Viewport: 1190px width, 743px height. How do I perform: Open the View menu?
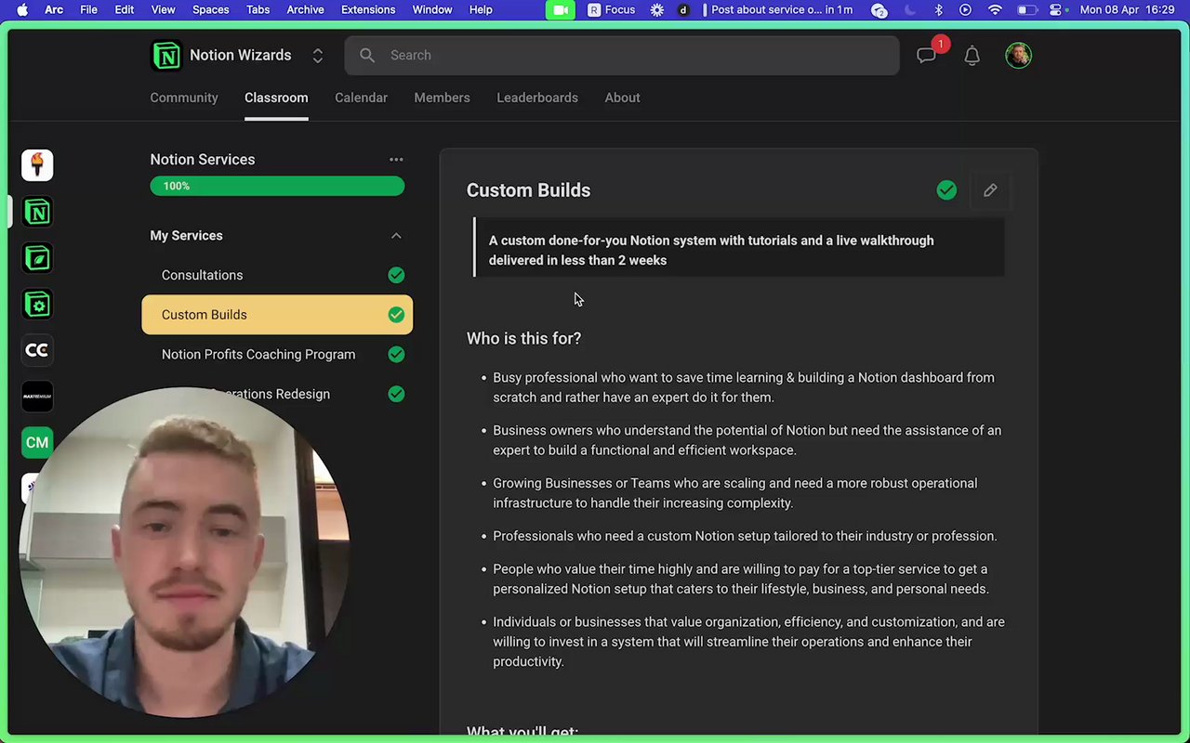[163, 10]
